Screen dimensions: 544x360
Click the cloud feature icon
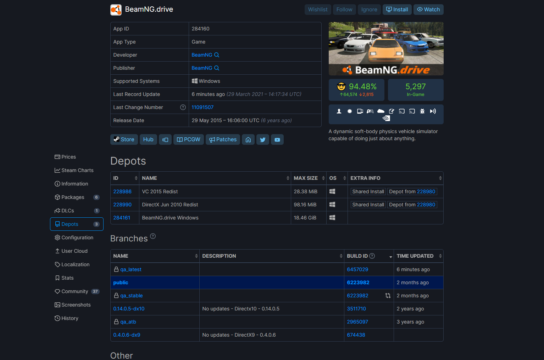pos(381,111)
